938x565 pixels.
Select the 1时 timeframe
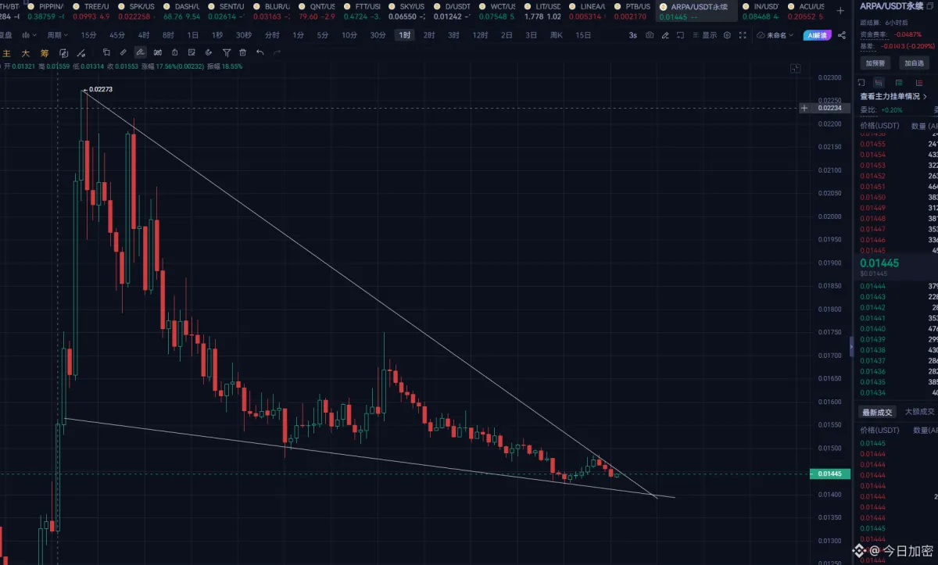404,35
